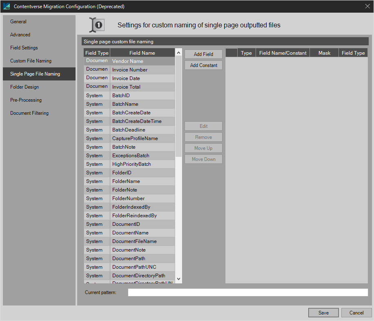Select the Invoice Number field row

pyautogui.click(x=129, y=70)
